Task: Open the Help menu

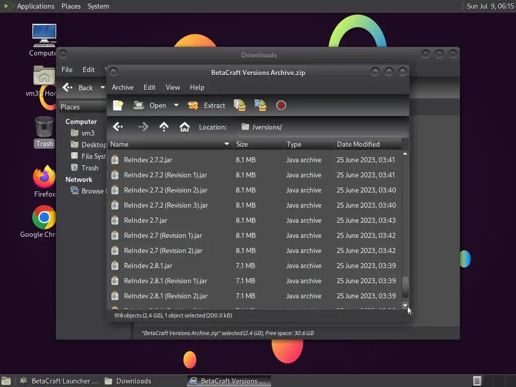Action: (197, 87)
